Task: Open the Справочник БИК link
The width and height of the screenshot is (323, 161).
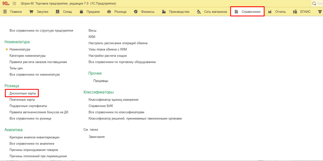Action: 101,106
